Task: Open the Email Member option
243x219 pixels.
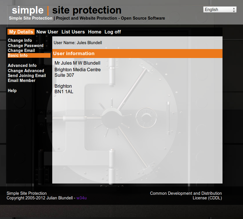Action: [x=21, y=81]
